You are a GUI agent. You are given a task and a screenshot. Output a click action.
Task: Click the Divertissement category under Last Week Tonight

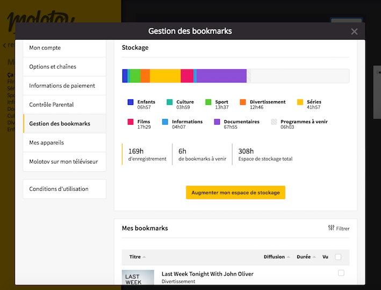pyautogui.click(x=178, y=281)
